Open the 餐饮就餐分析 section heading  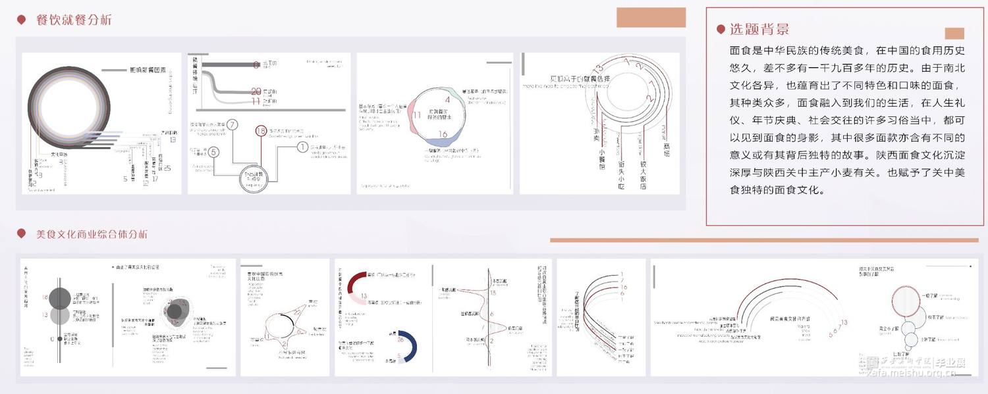(74, 20)
